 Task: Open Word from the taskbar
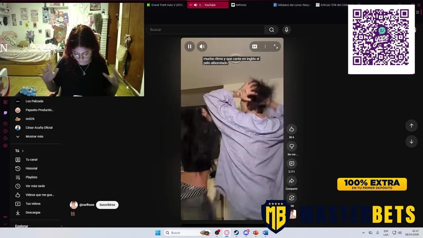point(265,233)
